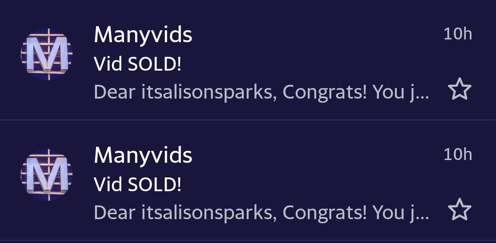Open the second email via Manyvids sender name

[x=143, y=155]
